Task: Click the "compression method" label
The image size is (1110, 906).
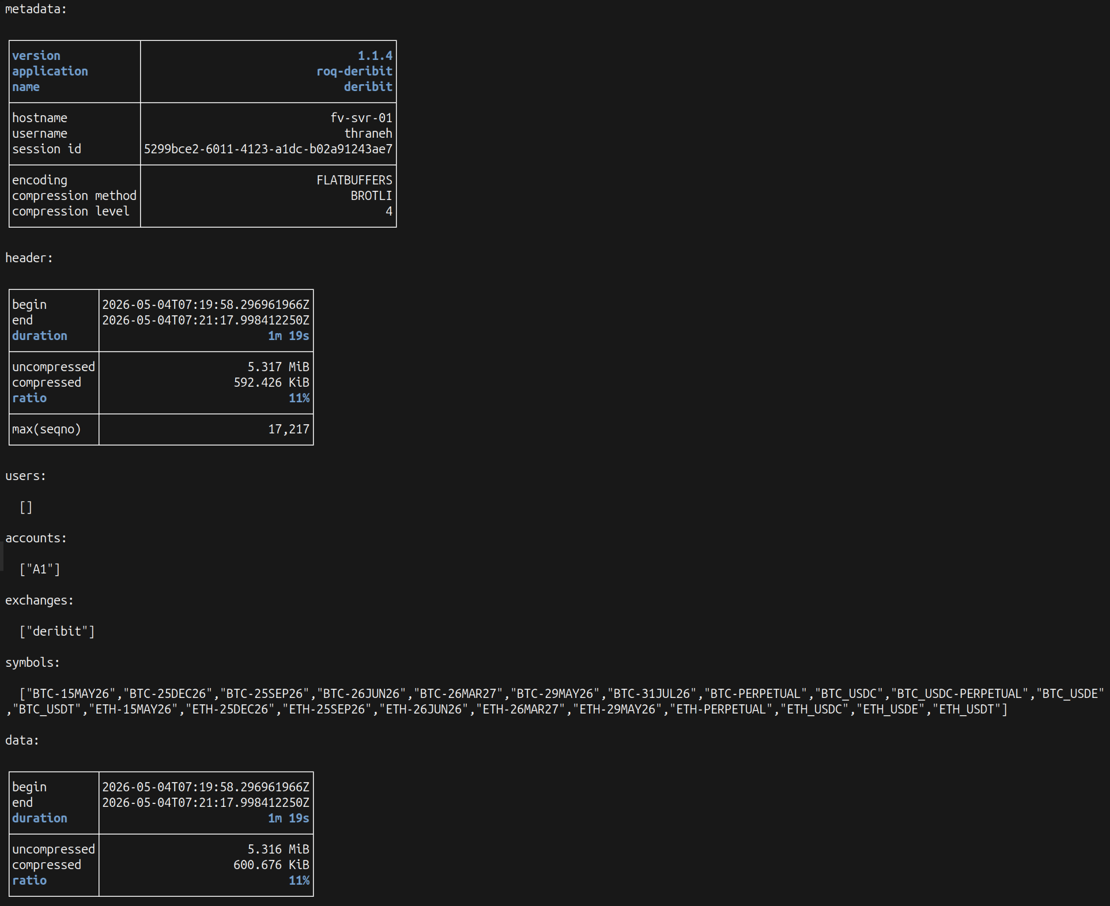Action: click(x=74, y=196)
